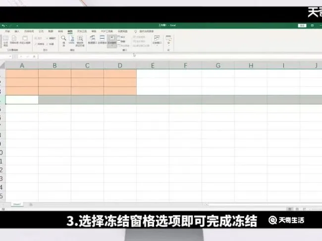Open the Data ribbon tab
The image size is (322, 241).
[x=51, y=31]
